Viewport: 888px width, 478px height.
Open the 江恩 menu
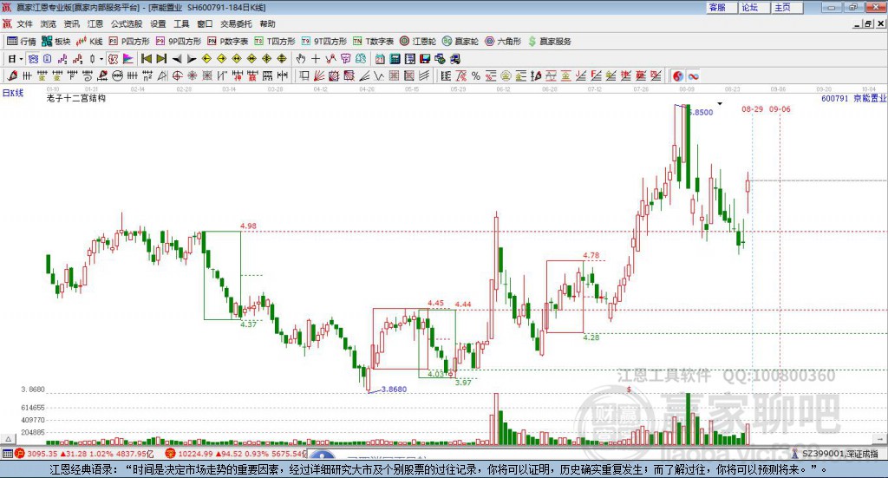[95, 23]
